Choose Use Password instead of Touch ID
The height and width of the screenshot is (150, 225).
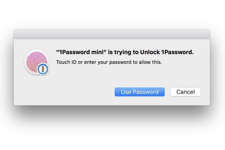[x=139, y=92]
